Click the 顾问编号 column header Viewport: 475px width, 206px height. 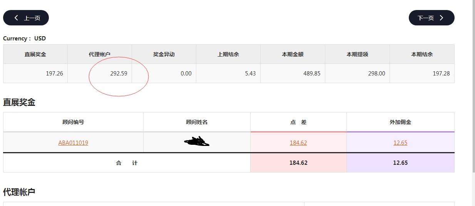pos(73,122)
